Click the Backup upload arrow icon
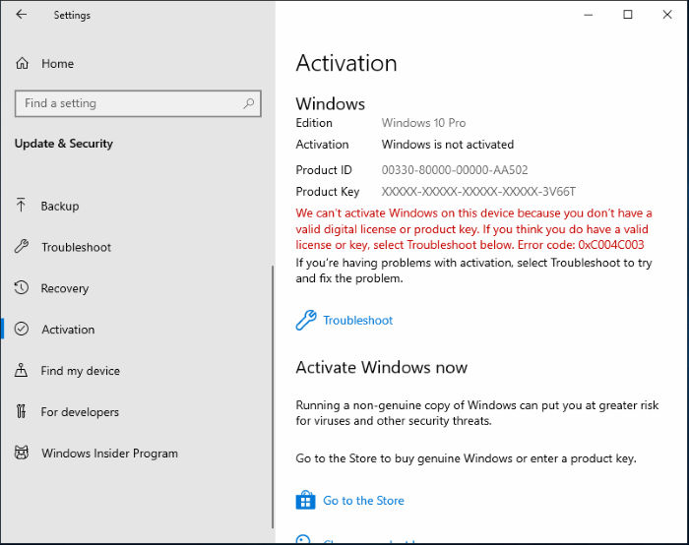Screen dimensions: 689x545 (21, 206)
